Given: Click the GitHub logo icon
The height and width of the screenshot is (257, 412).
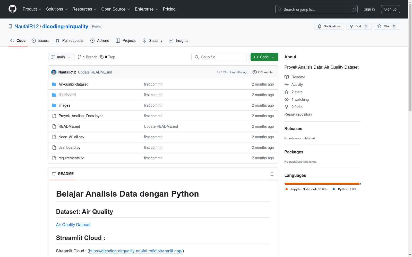Looking at the screenshot, I should click(x=12, y=9).
